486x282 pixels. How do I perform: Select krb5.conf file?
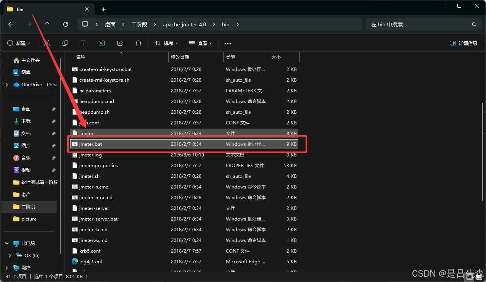tap(184, 251)
